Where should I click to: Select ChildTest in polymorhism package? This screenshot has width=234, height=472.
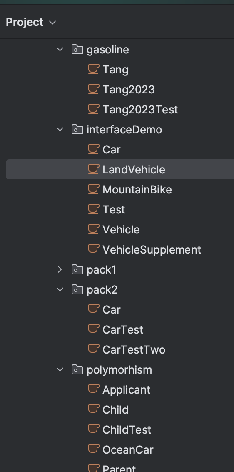(127, 430)
